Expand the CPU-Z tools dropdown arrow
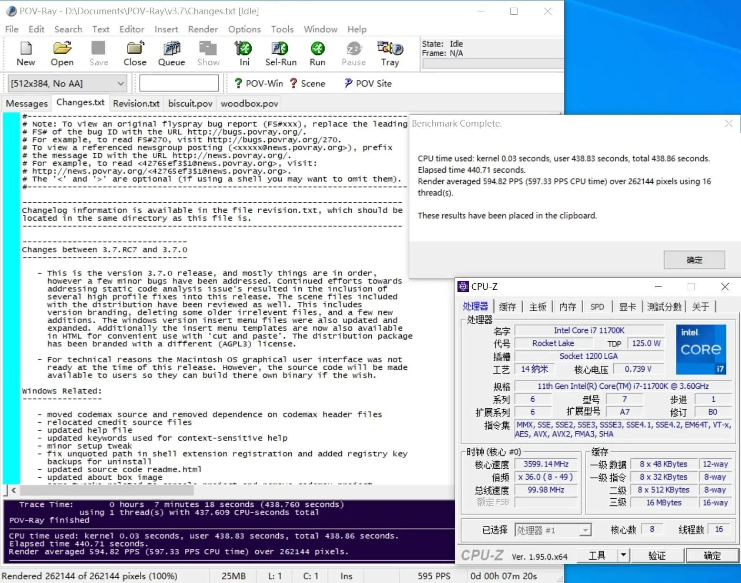Viewport: 741px width, 583px height. tap(623, 555)
